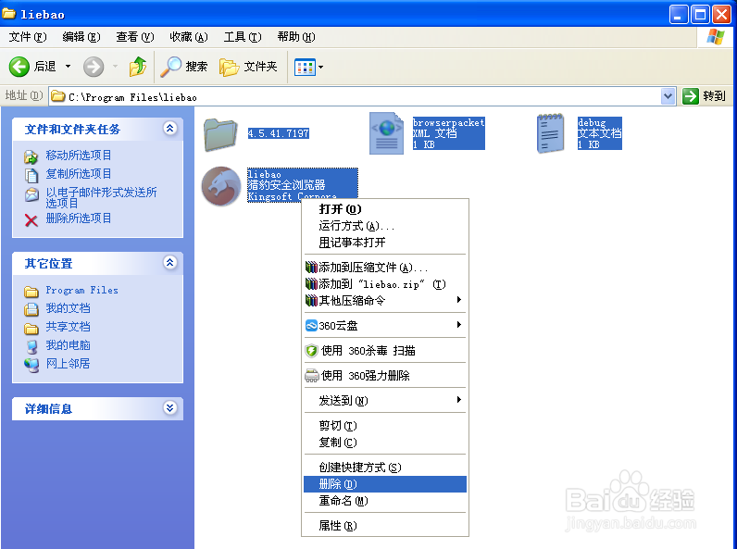This screenshot has height=549, width=737.
Task: Expand the 发送到 submenu
Action: pos(385,401)
